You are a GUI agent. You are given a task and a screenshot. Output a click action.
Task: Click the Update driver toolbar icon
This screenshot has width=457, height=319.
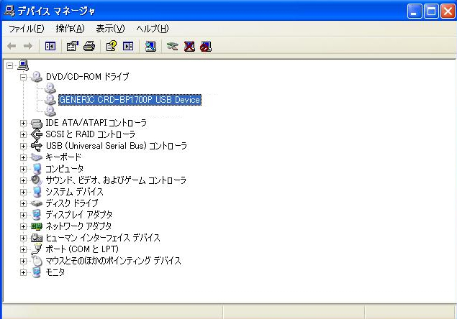pos(172,46)
